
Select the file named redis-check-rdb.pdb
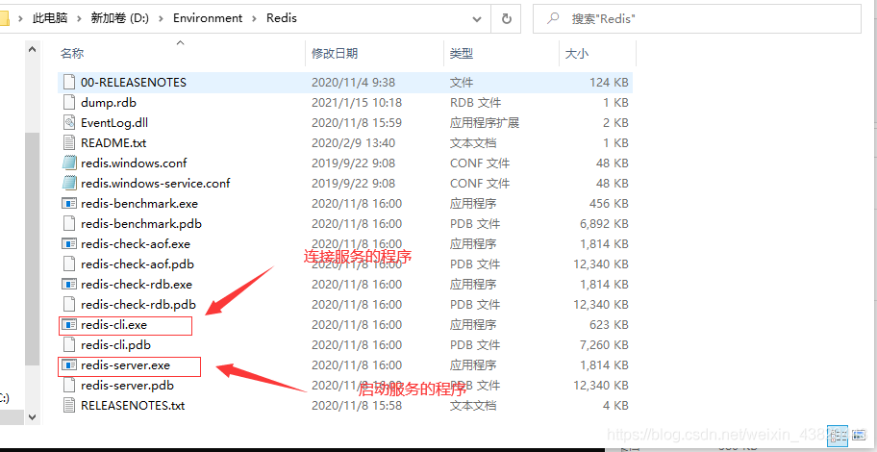(x=138, y=304)
